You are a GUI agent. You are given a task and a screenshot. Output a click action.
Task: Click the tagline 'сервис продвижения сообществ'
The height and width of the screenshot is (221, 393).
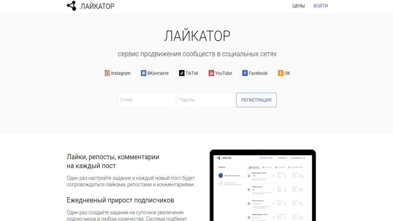tap(197, 54)
